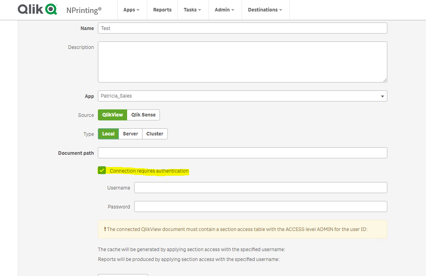Click the Description label
Viewport: 426px width, 276px height.
click(x=81, y=47)
